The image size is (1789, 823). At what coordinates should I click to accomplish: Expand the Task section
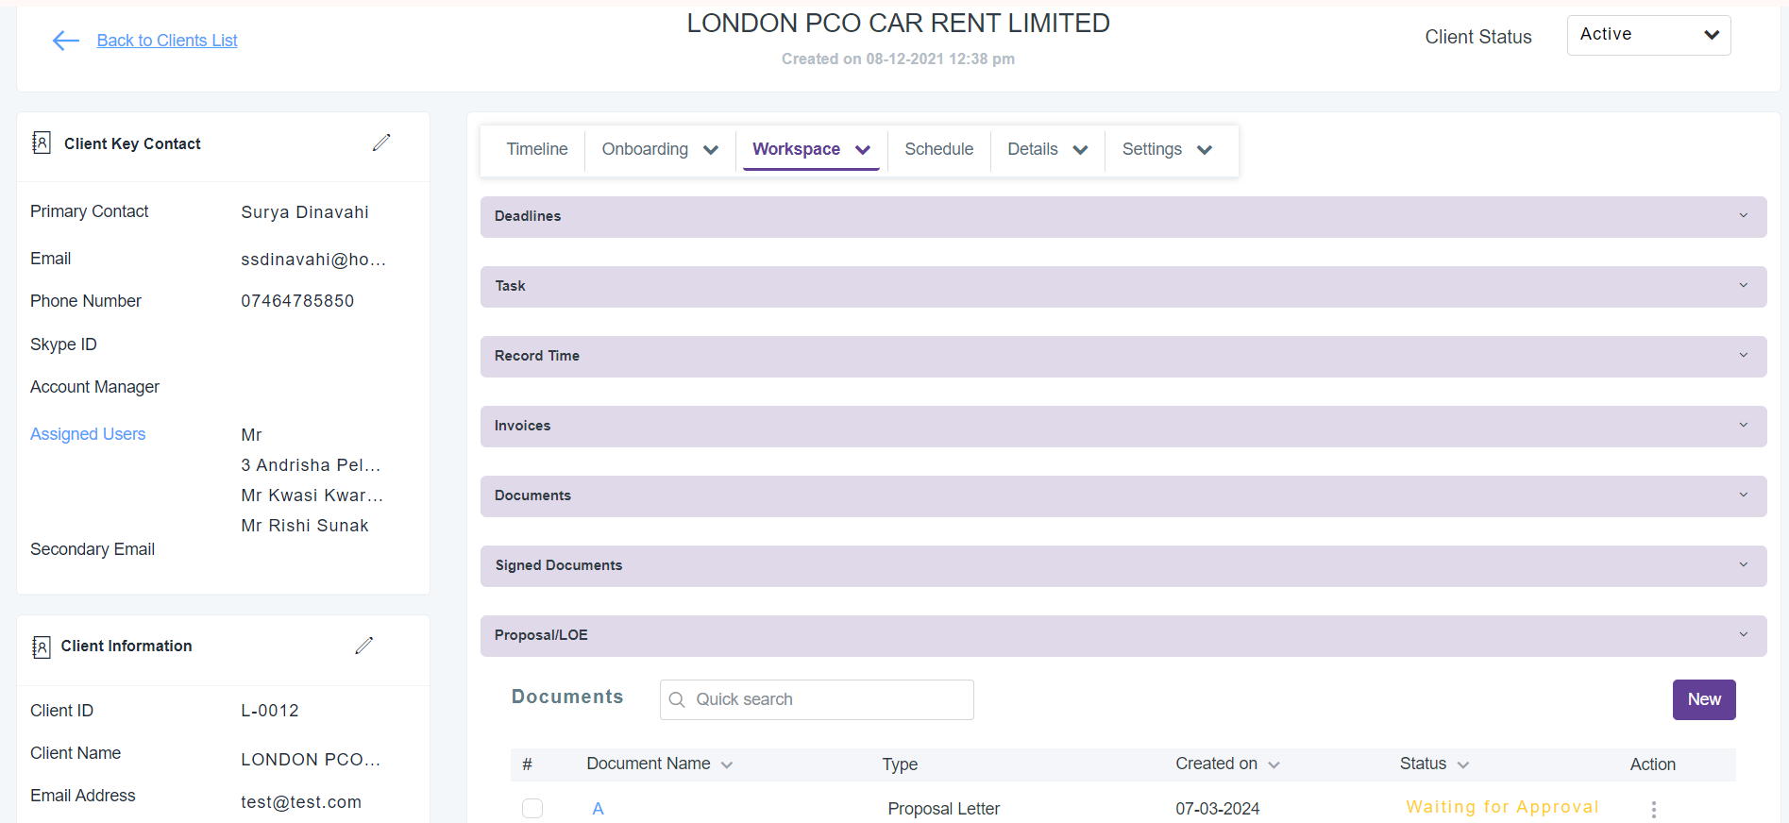point(1123,286)
